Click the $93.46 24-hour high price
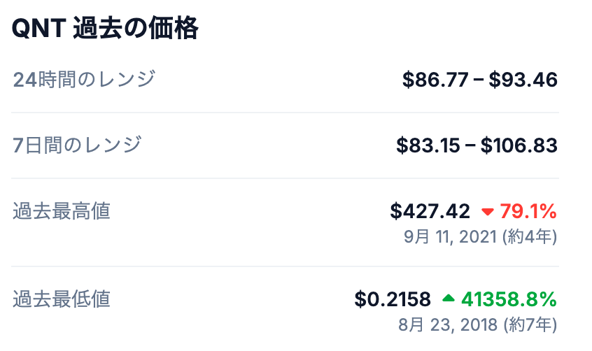This screenshot has width=592, height=351. (x=523, y=80)
